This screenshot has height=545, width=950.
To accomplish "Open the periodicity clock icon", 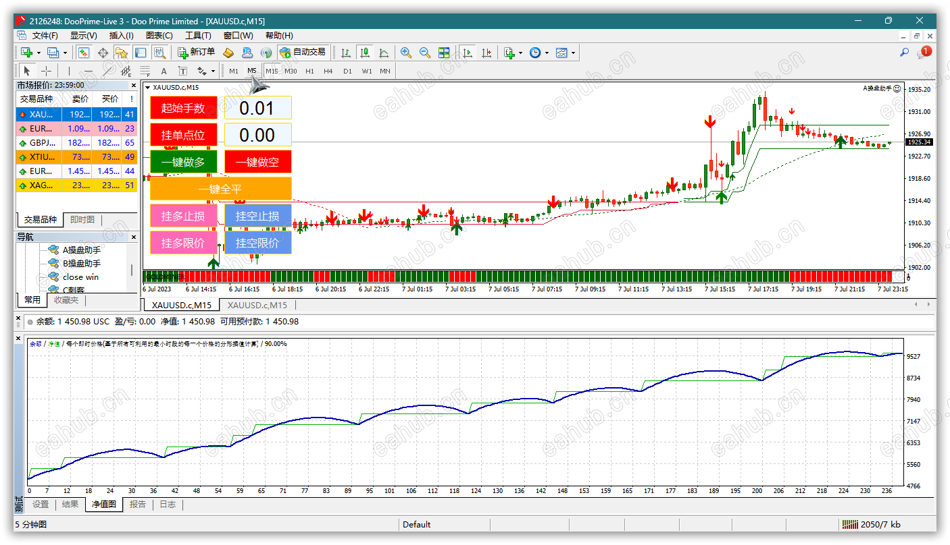I will pyautogui.click(x=535, y=52).
